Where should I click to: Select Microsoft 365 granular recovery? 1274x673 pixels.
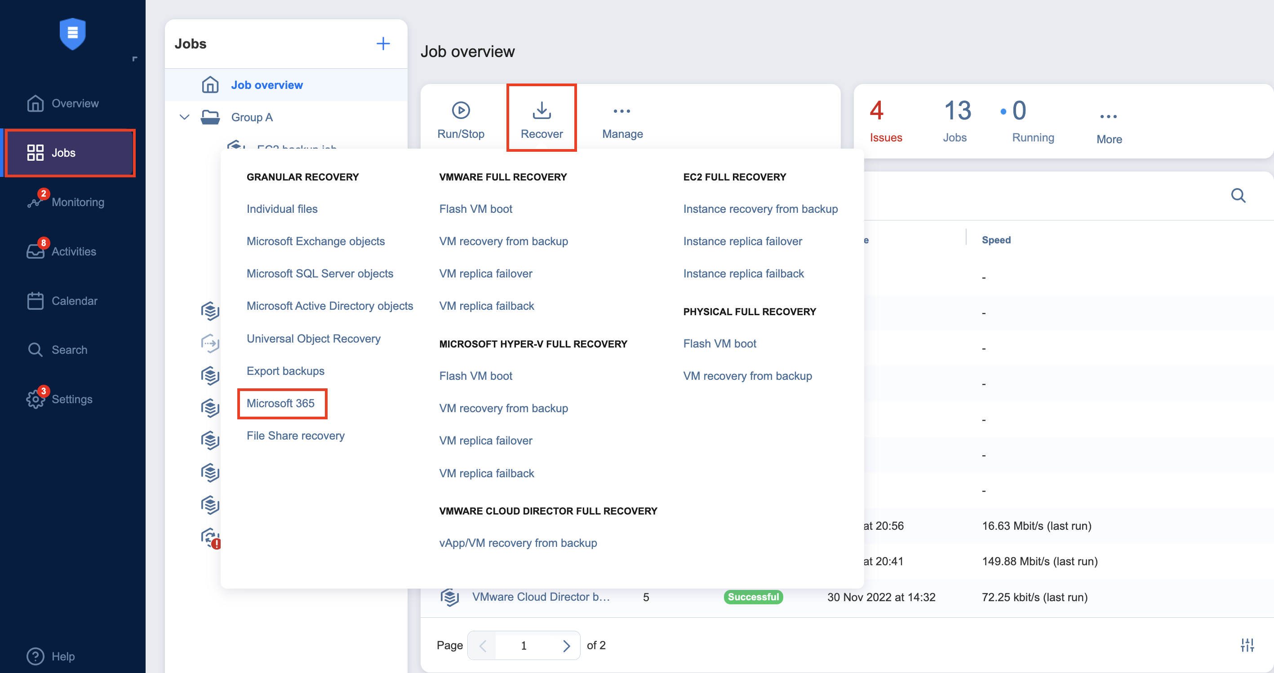[x=280, y=403]
